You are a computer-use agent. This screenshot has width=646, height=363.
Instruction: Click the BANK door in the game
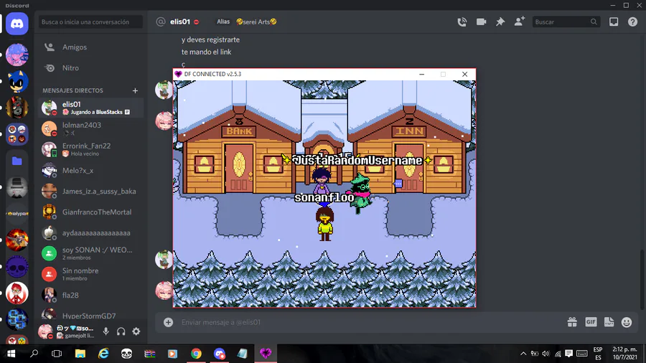click(239, 168)
